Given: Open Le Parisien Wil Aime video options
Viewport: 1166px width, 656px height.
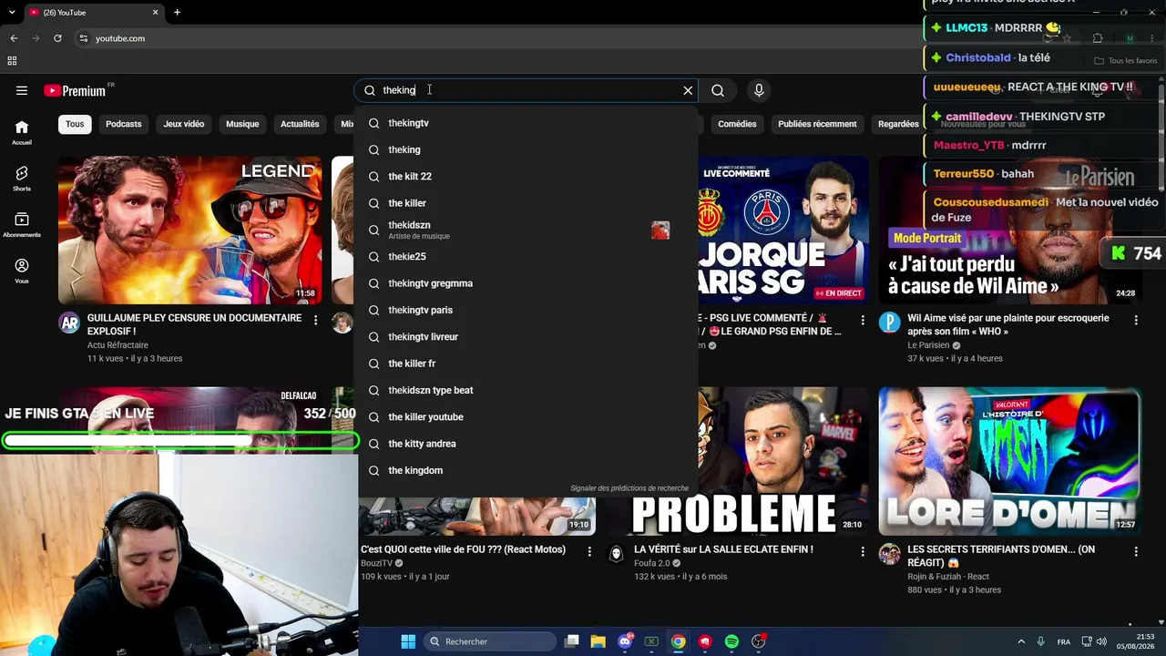Looking at the screenshot, I should pos(1136,320).
